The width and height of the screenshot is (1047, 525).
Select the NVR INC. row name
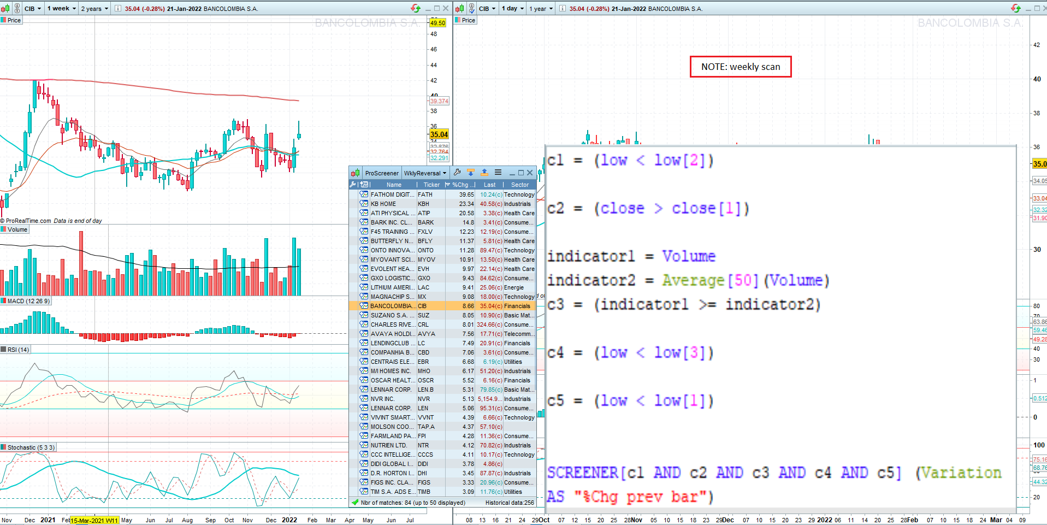click(x=382, y=399)
